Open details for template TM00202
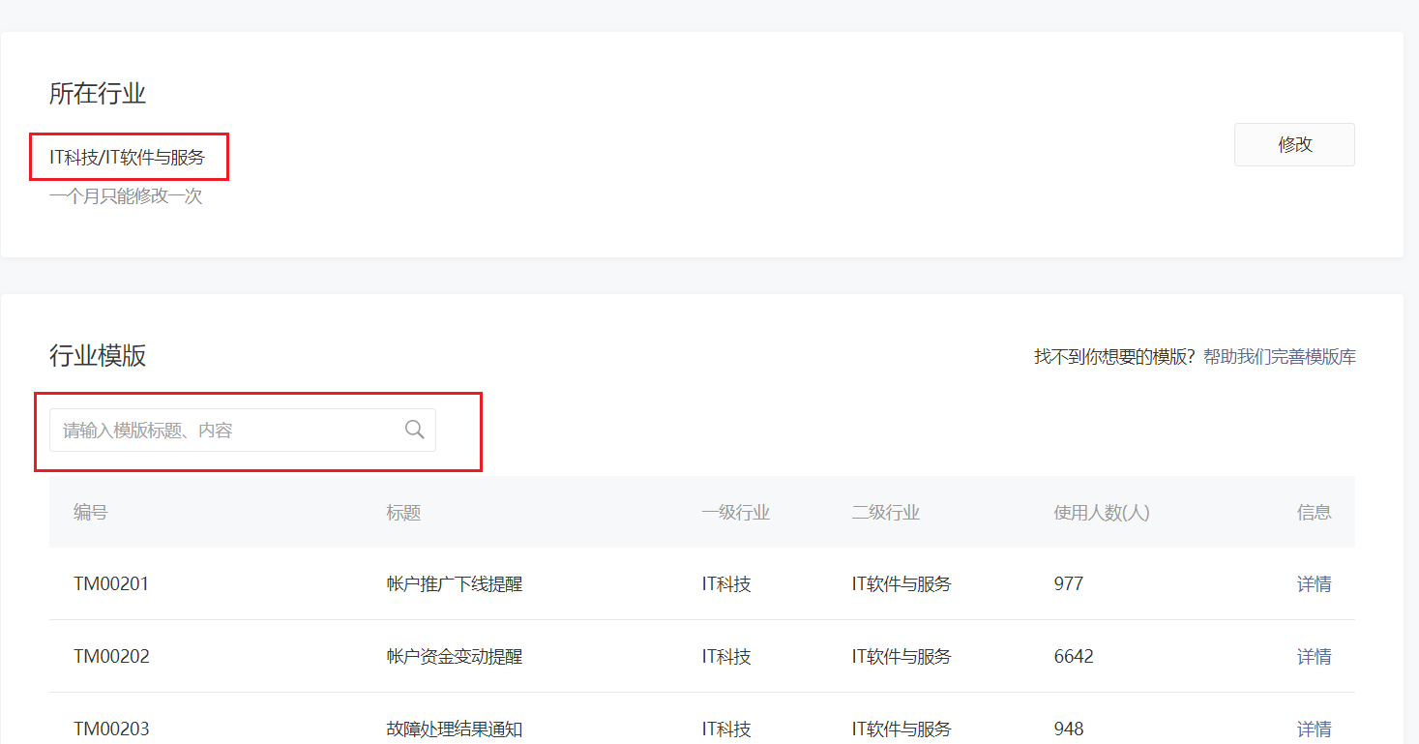 pos(1314,656)
